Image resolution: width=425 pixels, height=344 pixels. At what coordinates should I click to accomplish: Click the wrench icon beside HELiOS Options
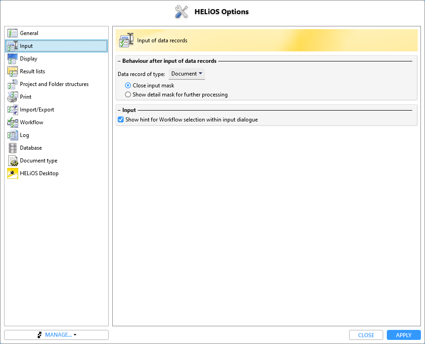tap(181, 12)
